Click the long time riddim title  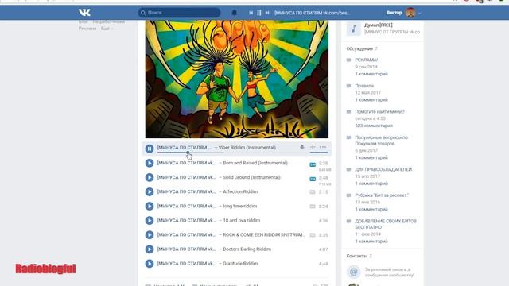tap(239, 206)
